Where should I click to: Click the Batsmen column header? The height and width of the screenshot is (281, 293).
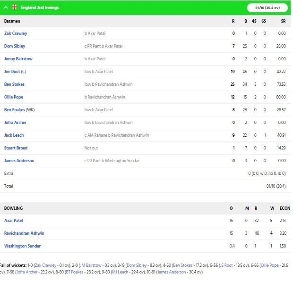tap(12, 21)
